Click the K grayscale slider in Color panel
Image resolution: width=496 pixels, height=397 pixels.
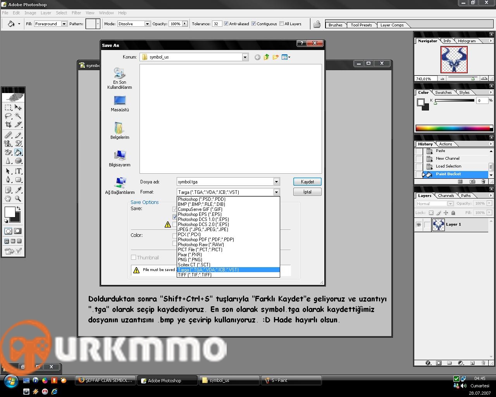(454, 101)
